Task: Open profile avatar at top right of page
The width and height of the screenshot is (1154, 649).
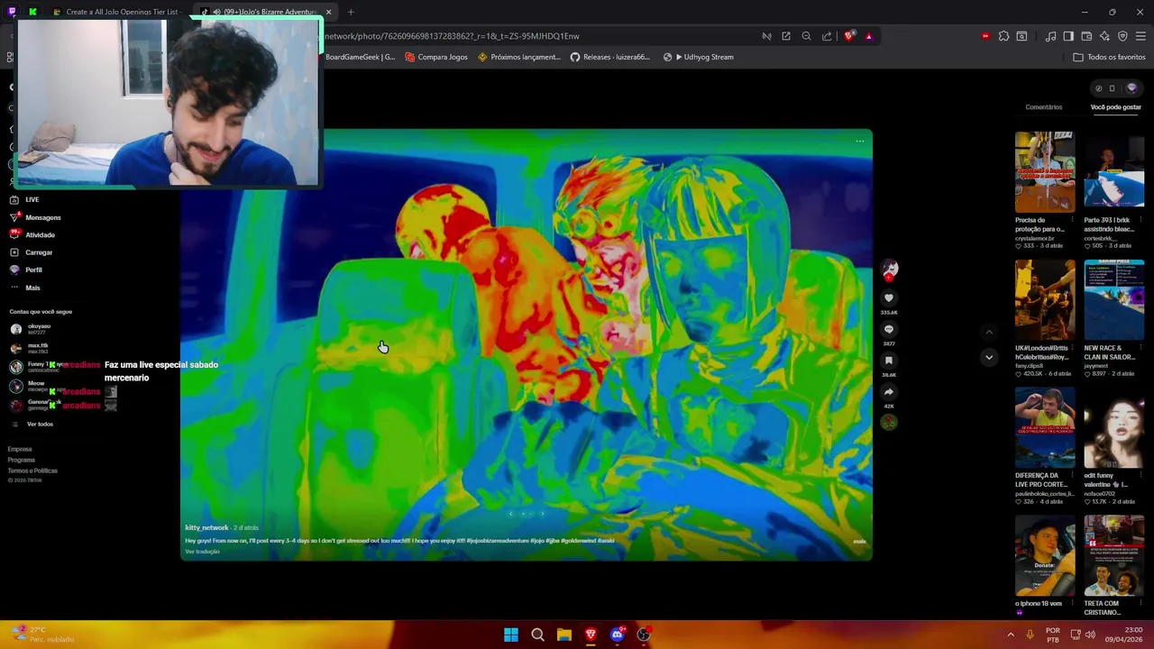Action: pyautogui.click(x=1131, y=88)
